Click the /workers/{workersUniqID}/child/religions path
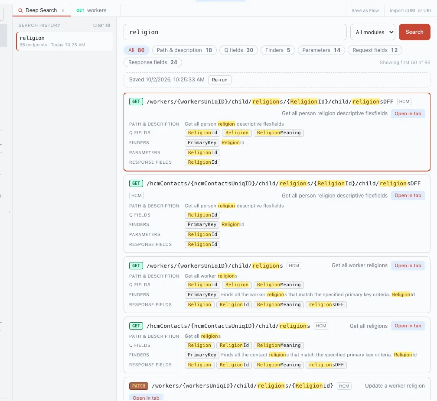 [x=215, y=265]
